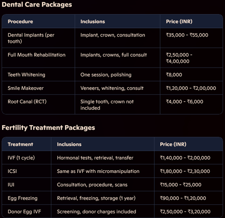Select the Root Canal (RCT) row
The width and height of the screenshot is (225, 218).
pyautogui.click(x=112, y=105)
